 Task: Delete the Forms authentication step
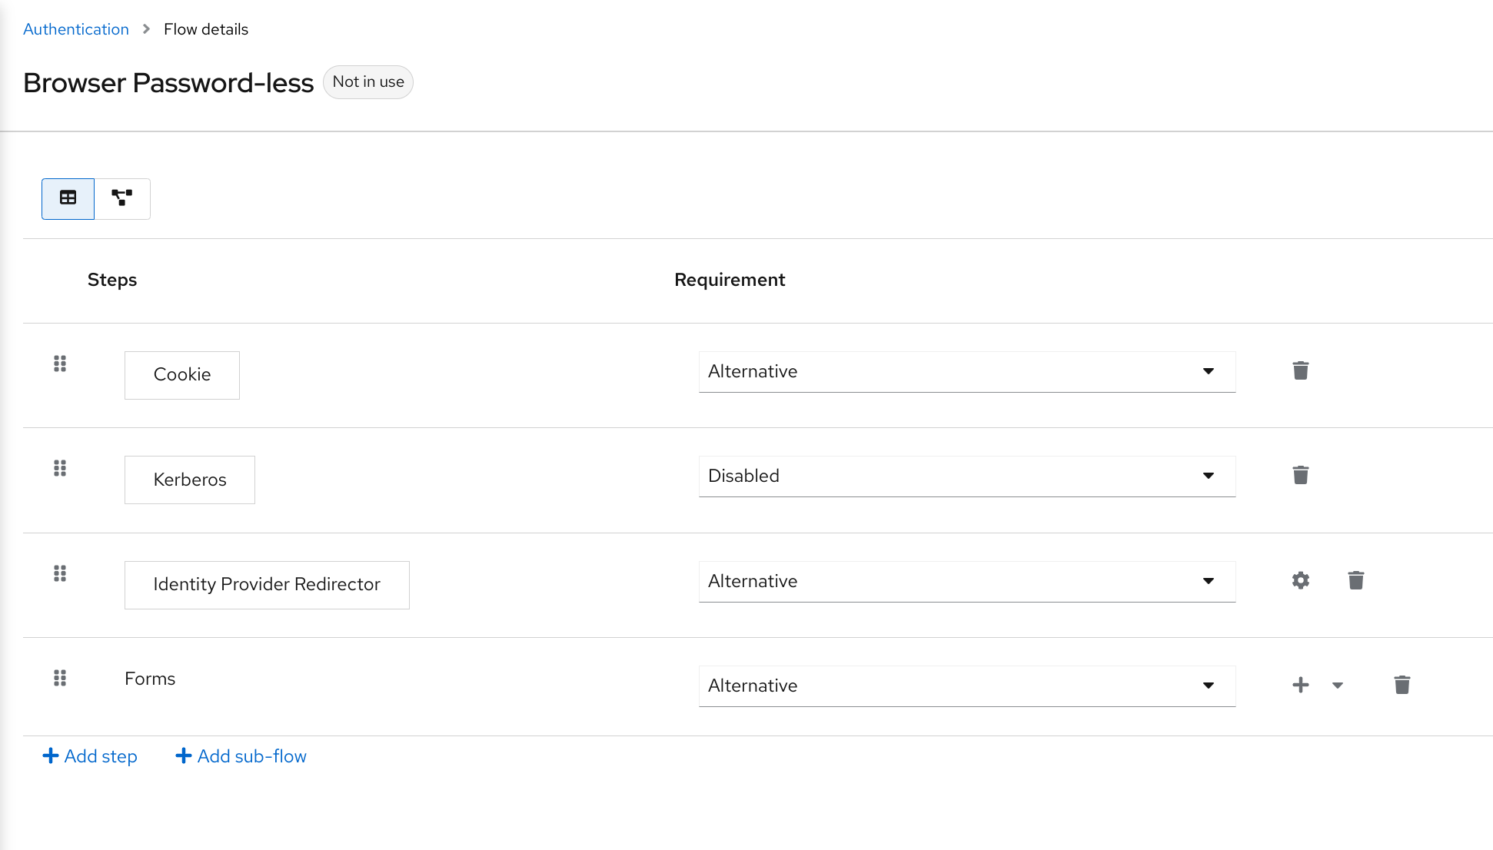pos(1402,685)
